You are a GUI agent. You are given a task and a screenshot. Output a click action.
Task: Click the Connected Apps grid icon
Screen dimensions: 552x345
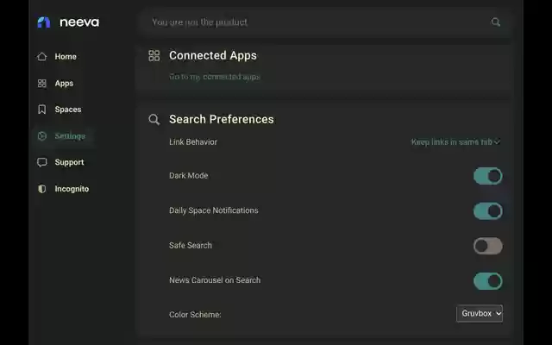pos(154,55)
